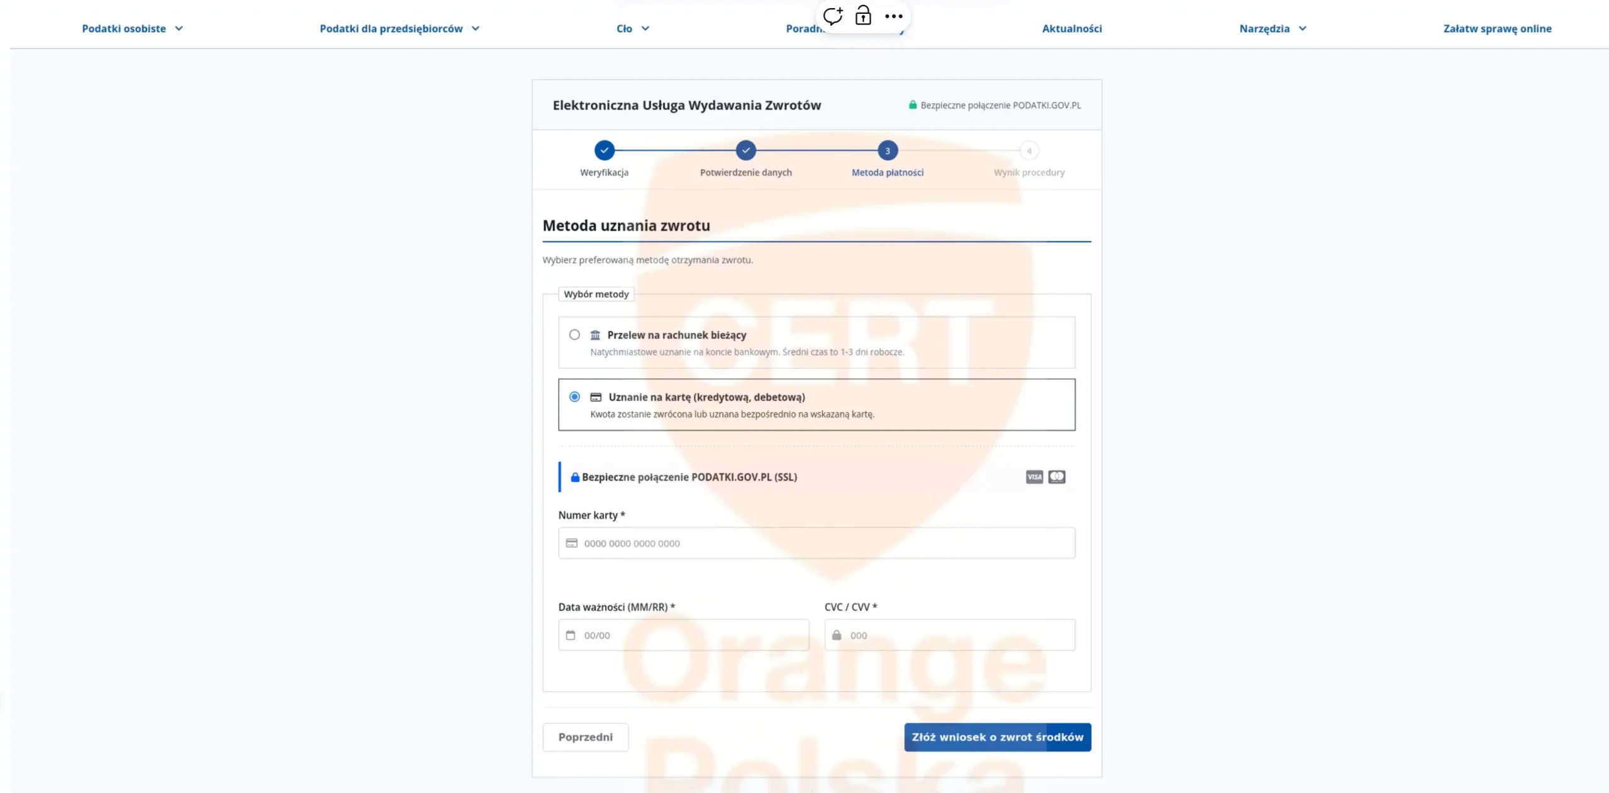The width and height of the screenshot is (1609, 793).
Task: Open the three-dots more options icon
Action: pyautogui.click(x=893, y=16)
